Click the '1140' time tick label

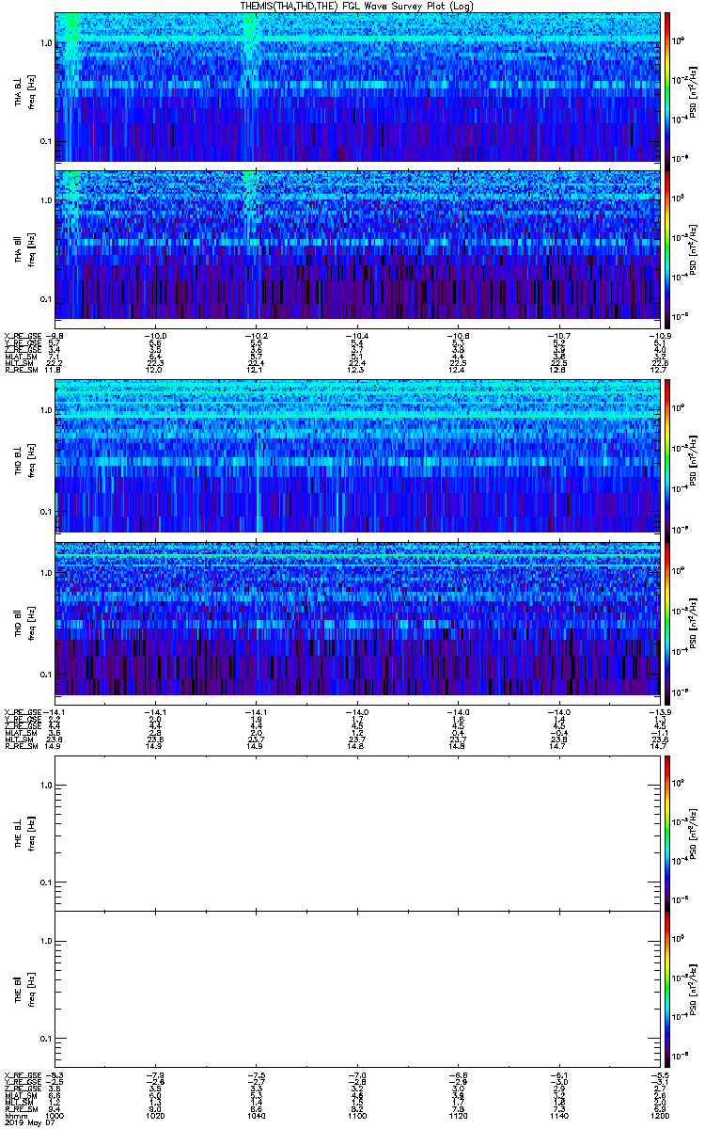coord(558,1116)
